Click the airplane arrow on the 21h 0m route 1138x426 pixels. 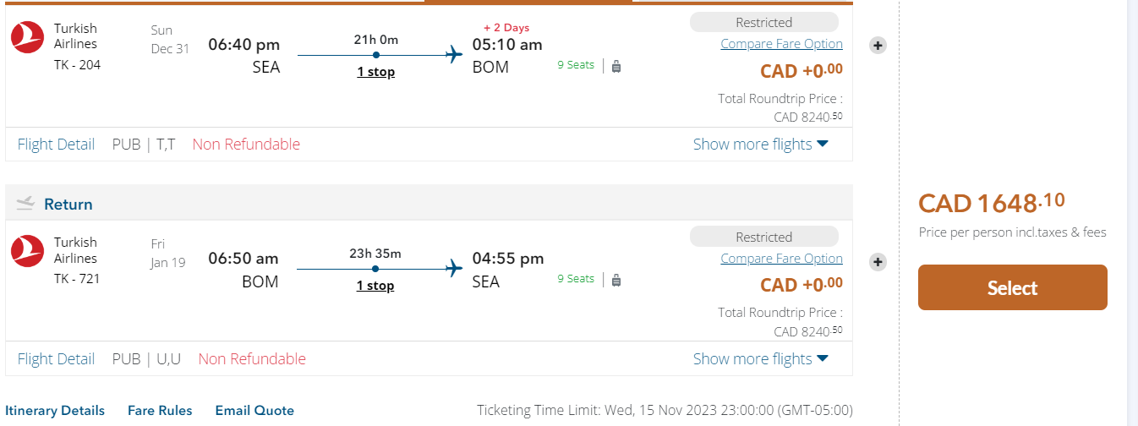454,55
